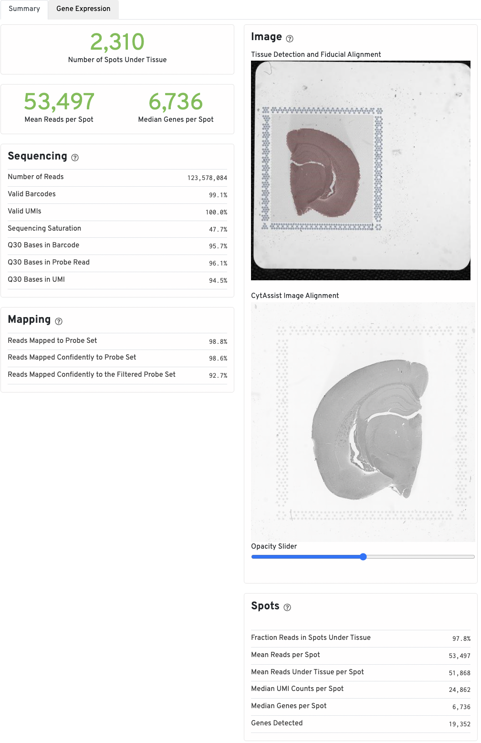Click the Reads Mapped to Probe Set label

click(x=52, y=340)
